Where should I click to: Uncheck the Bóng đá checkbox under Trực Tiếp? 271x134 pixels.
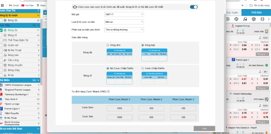coord(1,30)
